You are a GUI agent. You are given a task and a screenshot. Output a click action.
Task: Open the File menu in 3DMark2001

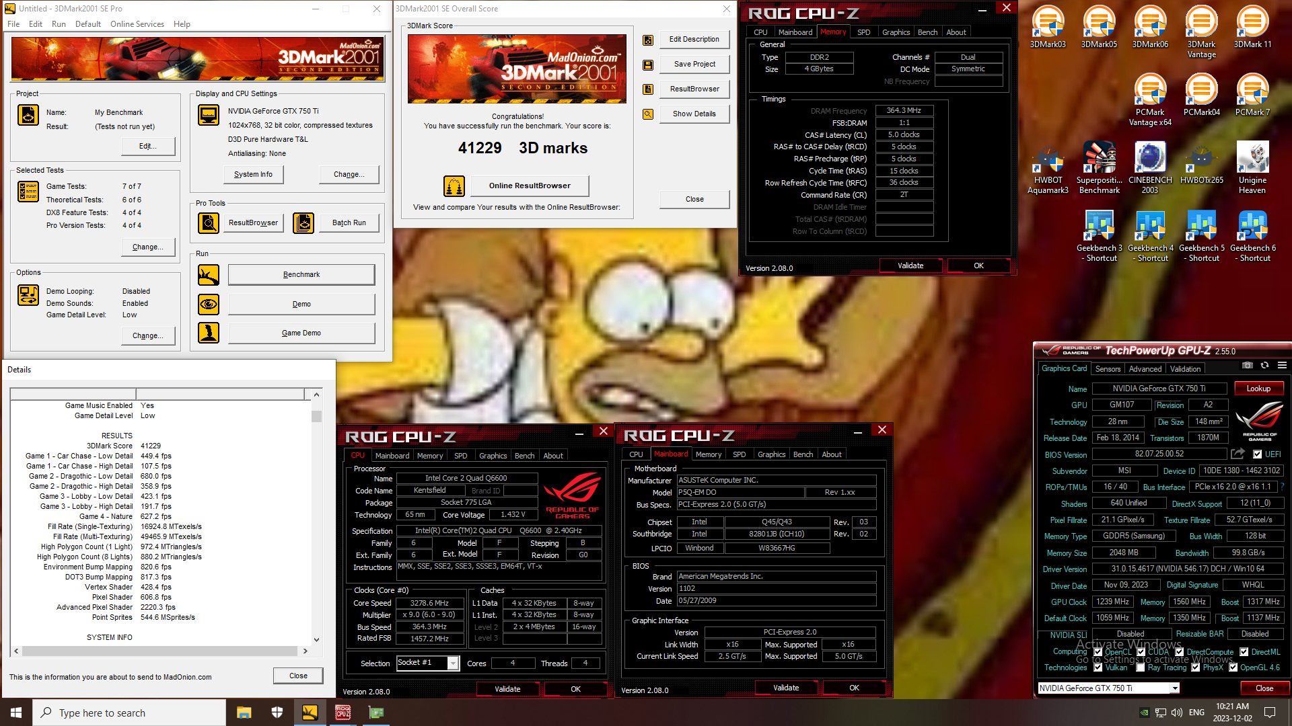click(13, 24)
